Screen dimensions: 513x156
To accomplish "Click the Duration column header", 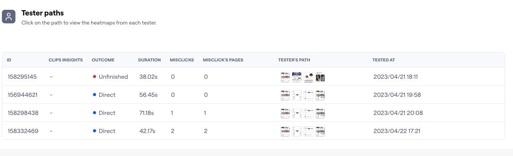I will (x=149, y=60).
